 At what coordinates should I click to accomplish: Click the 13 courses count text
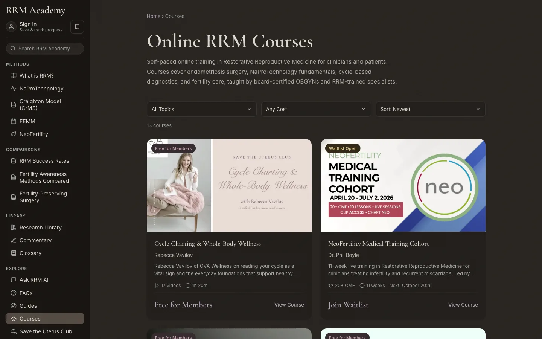point(159,125)
